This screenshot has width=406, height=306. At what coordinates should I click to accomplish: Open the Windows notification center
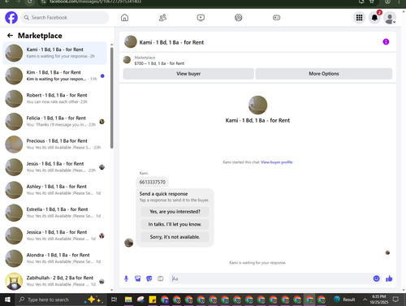[x=395, y=300]
